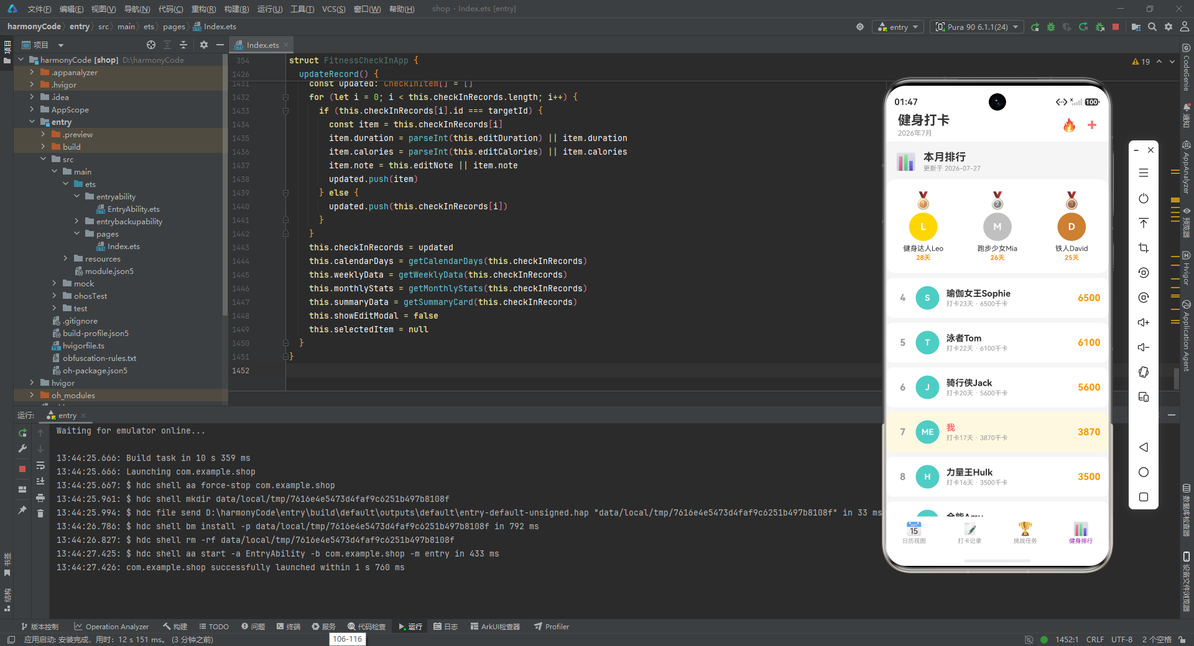
Task: Click the locate target icon in project panel
Action: click(151, 45)
